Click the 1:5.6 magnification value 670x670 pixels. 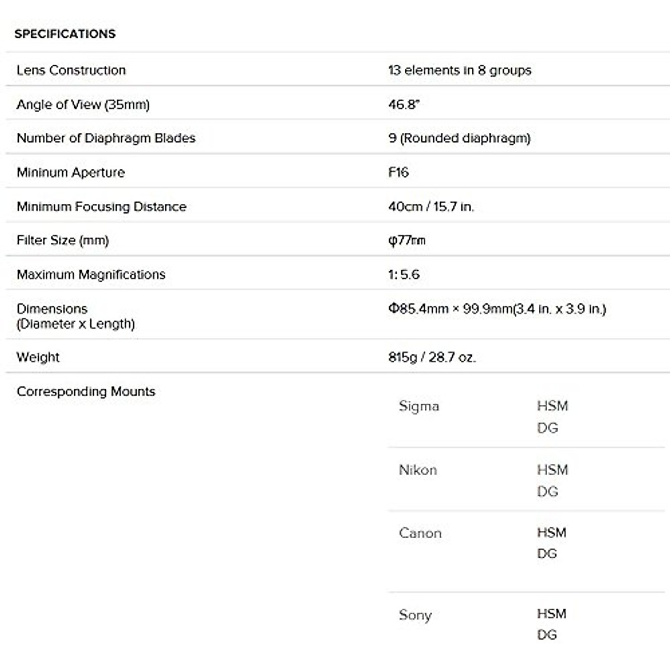click(x=404, y=275)
